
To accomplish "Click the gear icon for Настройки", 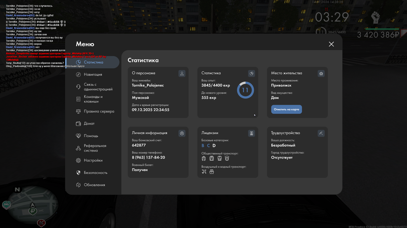I will 78,160.
